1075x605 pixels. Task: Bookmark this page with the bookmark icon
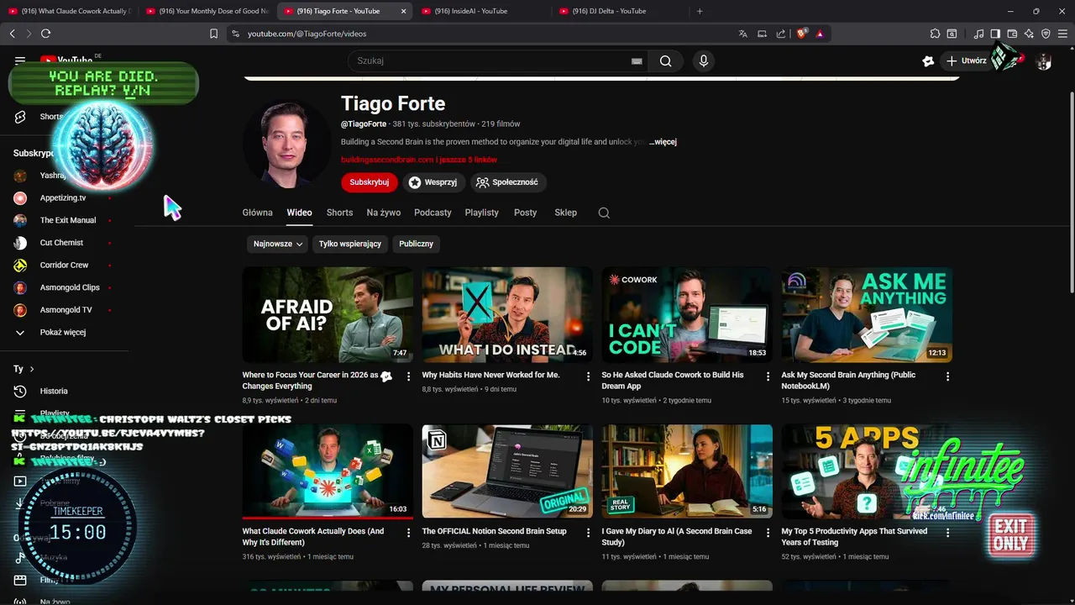coord(213,34)
